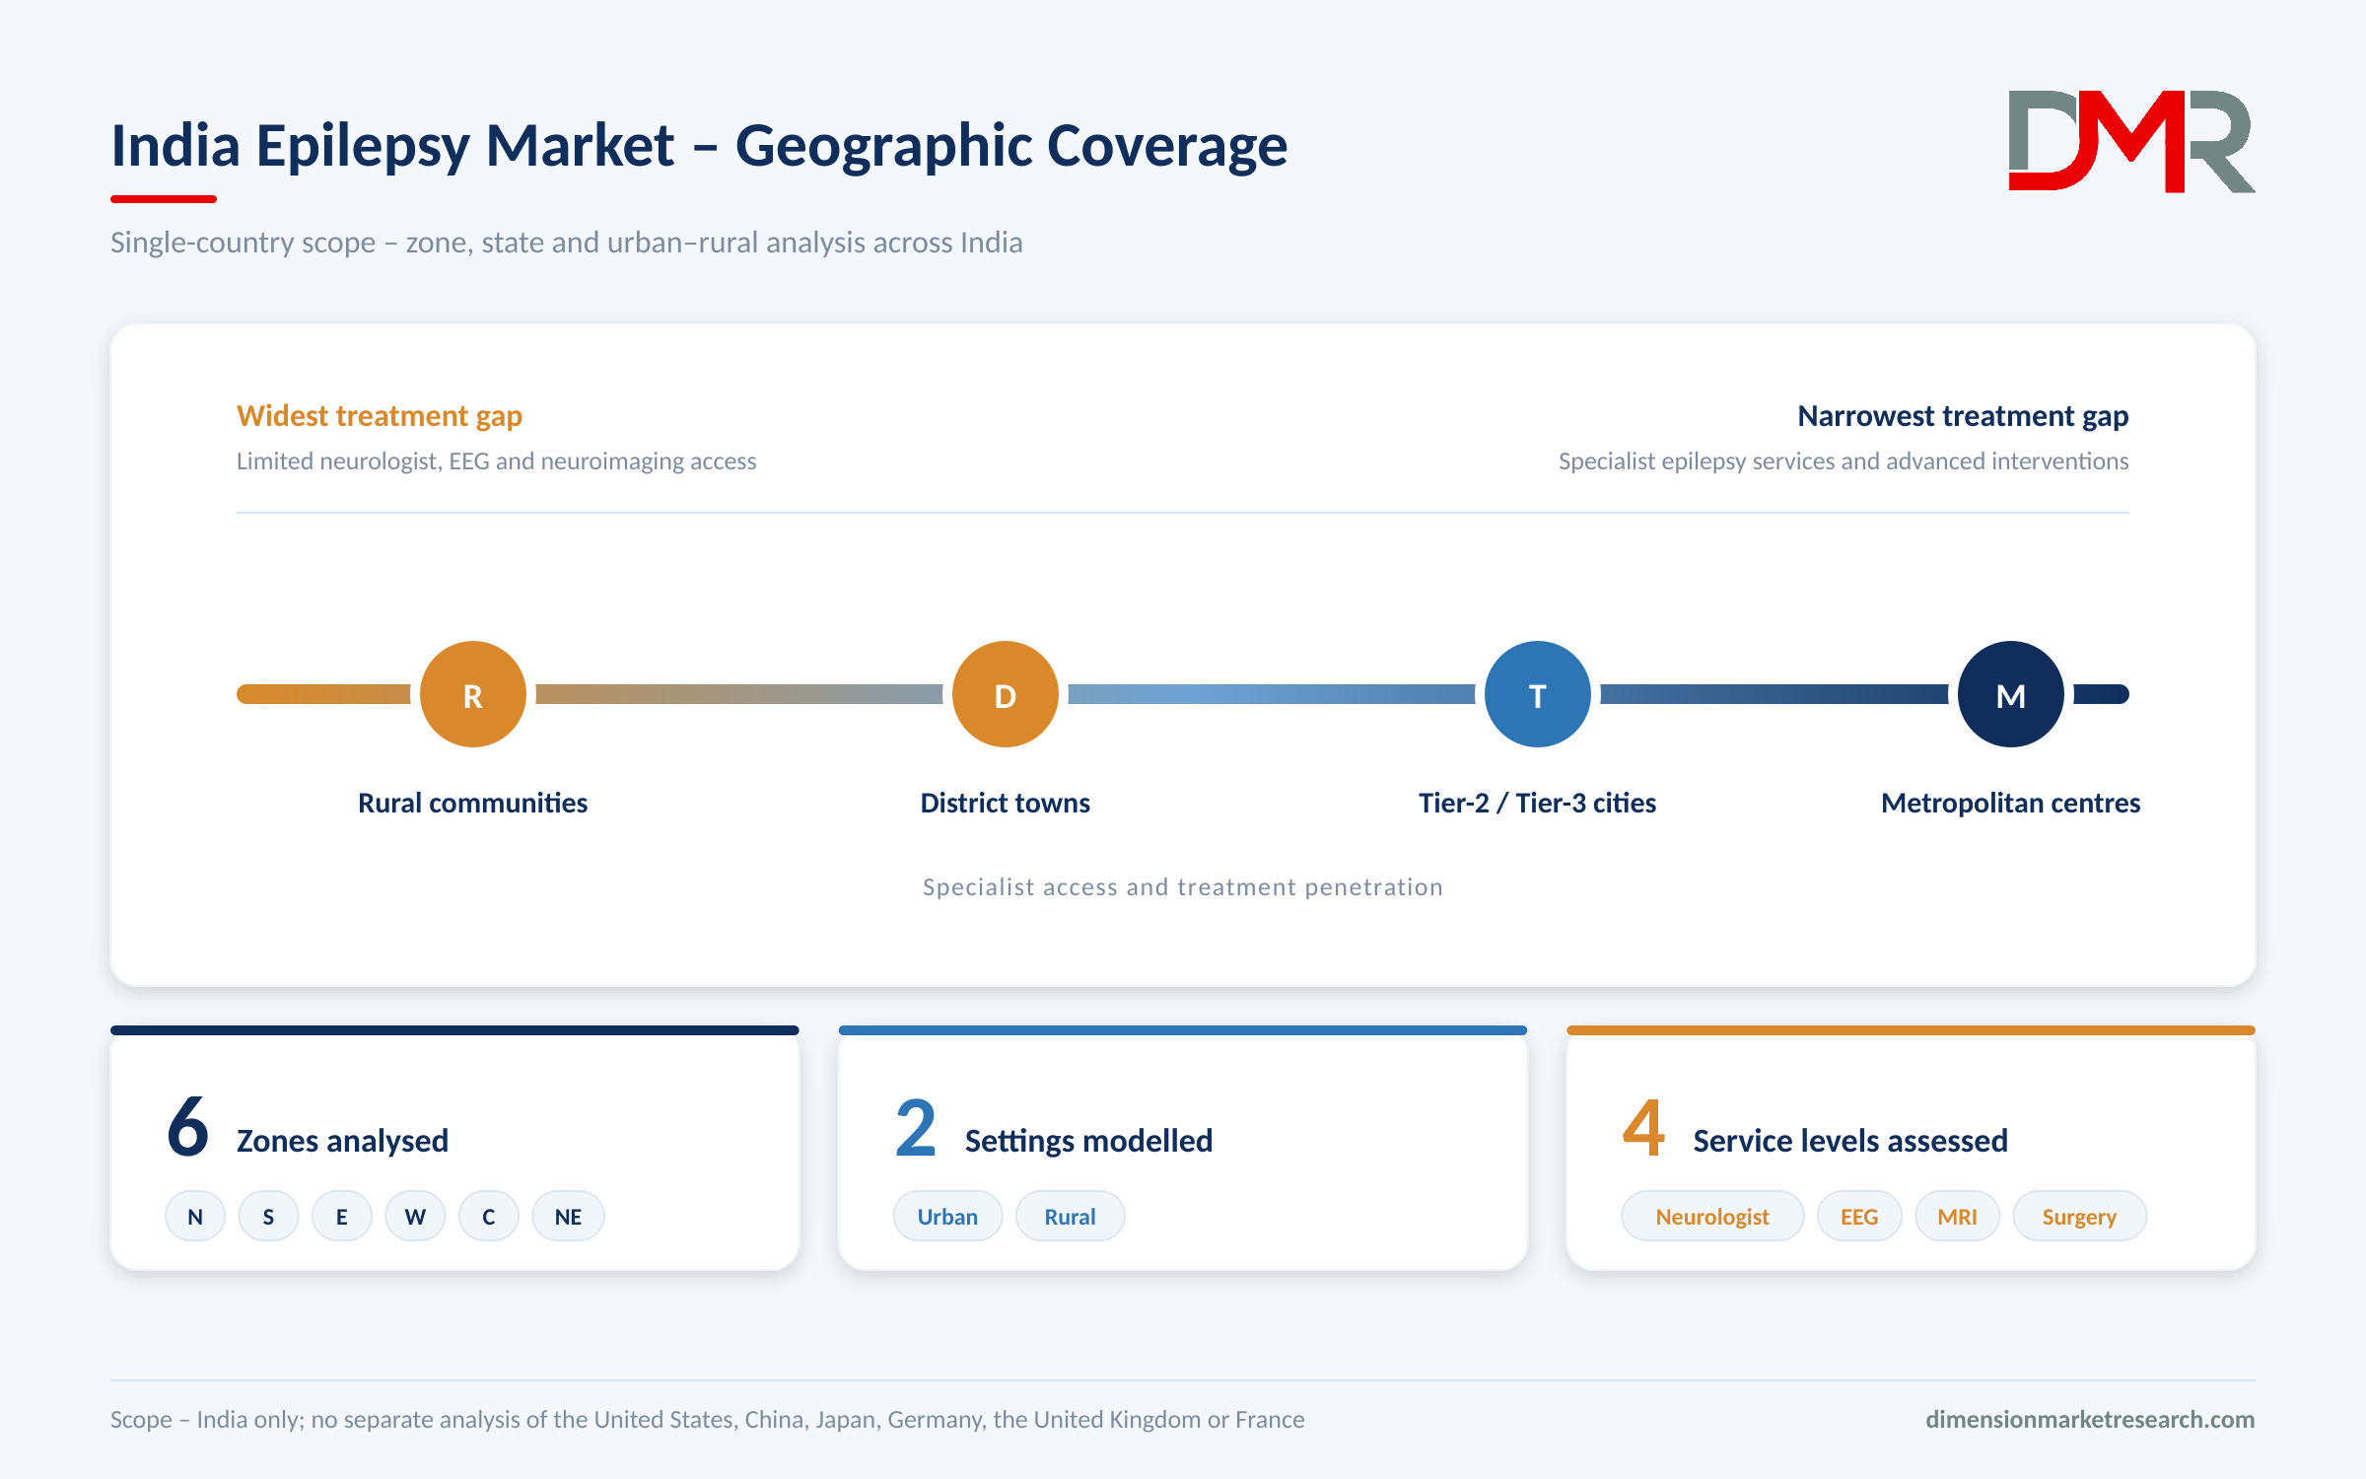Click the 'District towns' label
This screenshot has width=2366, height=1479.
pos(1005,803)
